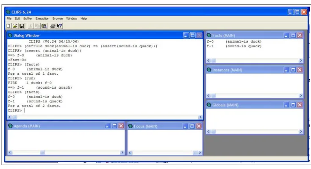Click the Copy toolbar icon
Screen dimensions: 311x169
(37, 26)
